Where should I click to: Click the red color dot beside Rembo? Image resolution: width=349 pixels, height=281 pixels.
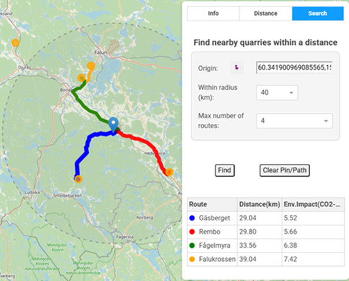coord(192,232)
